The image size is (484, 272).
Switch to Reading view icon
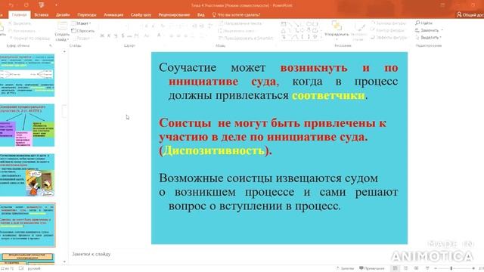[417, 268]
